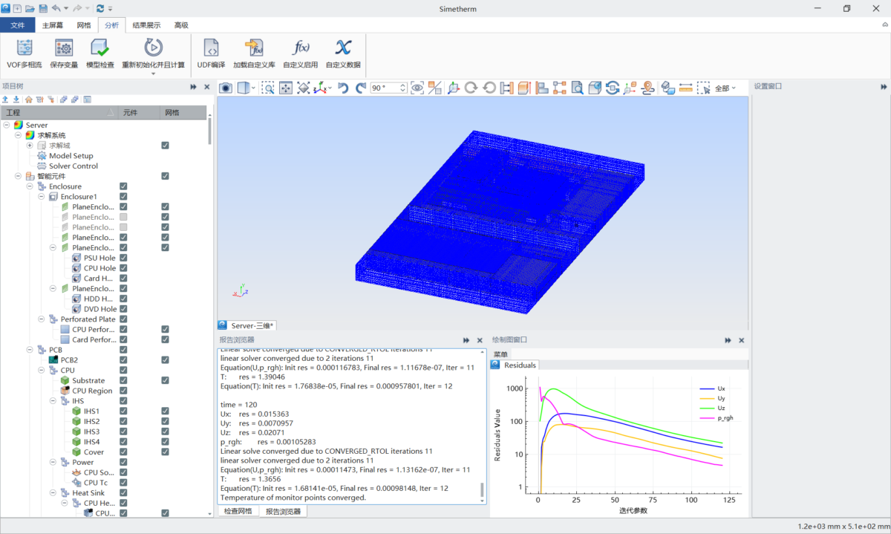Open UDF编译 compile tool
The width and height of the screenshot is (891, 534).
click(211, 53)
